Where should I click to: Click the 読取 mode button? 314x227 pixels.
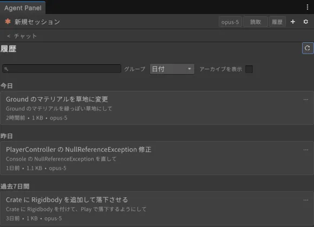pyautogui.click(x=256, y=22)
